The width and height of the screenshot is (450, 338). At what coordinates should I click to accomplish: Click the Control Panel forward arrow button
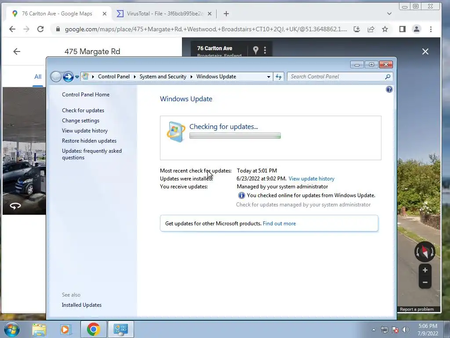click(x=68, y=77)
